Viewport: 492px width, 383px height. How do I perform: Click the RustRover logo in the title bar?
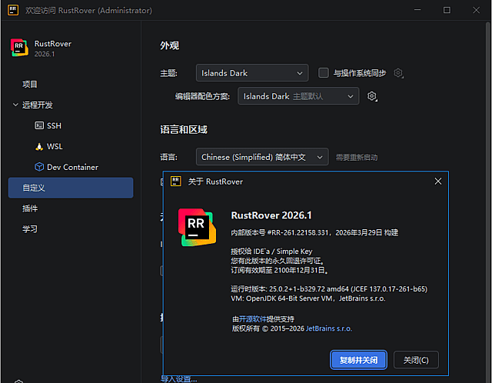(13, 10)
